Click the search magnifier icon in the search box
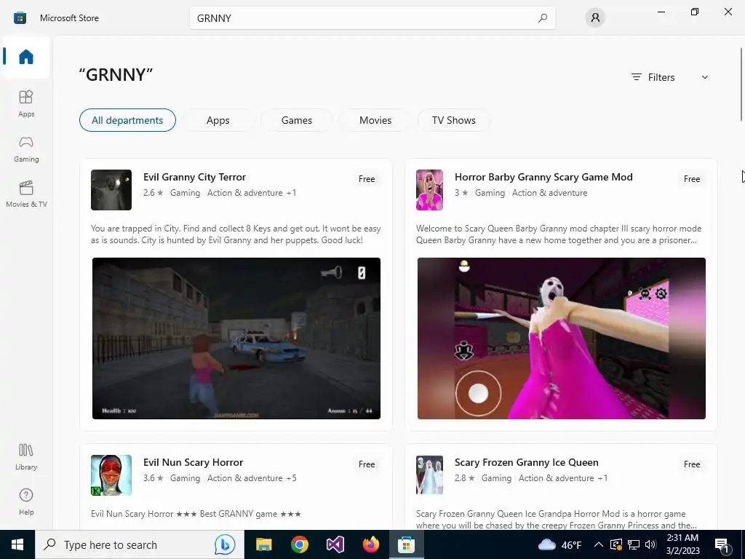745x559 pixels. [543, 18]
